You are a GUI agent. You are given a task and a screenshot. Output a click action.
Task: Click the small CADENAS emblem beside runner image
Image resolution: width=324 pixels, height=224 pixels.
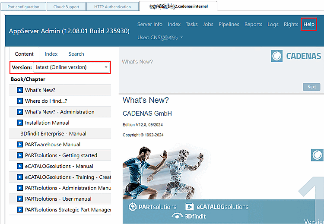[317, 155]
